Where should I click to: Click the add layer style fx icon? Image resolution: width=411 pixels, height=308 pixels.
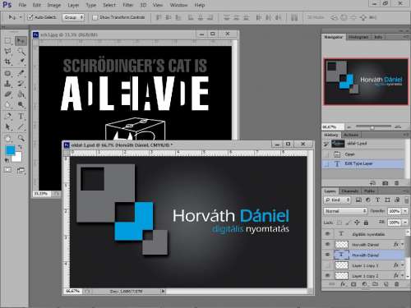pos(343,284)
